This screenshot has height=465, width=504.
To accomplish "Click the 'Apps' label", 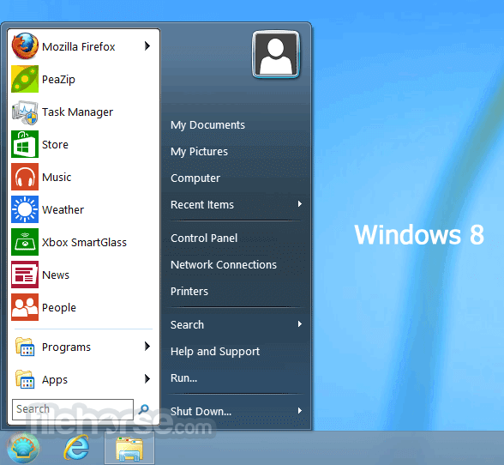I will tap(55, 380).
